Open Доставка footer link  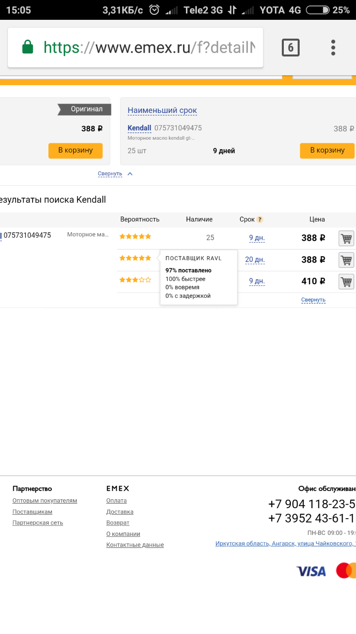tap(120, 512)
